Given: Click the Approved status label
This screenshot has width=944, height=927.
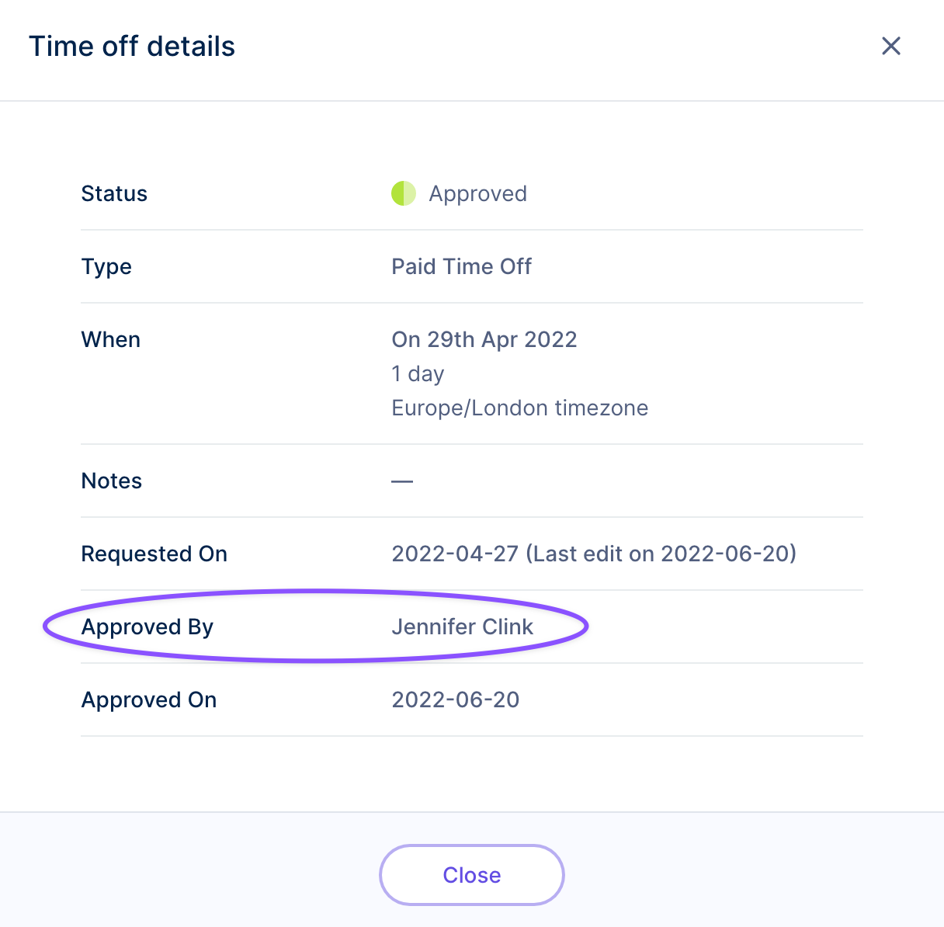Looking at the screenshot, I should (477, 193).
